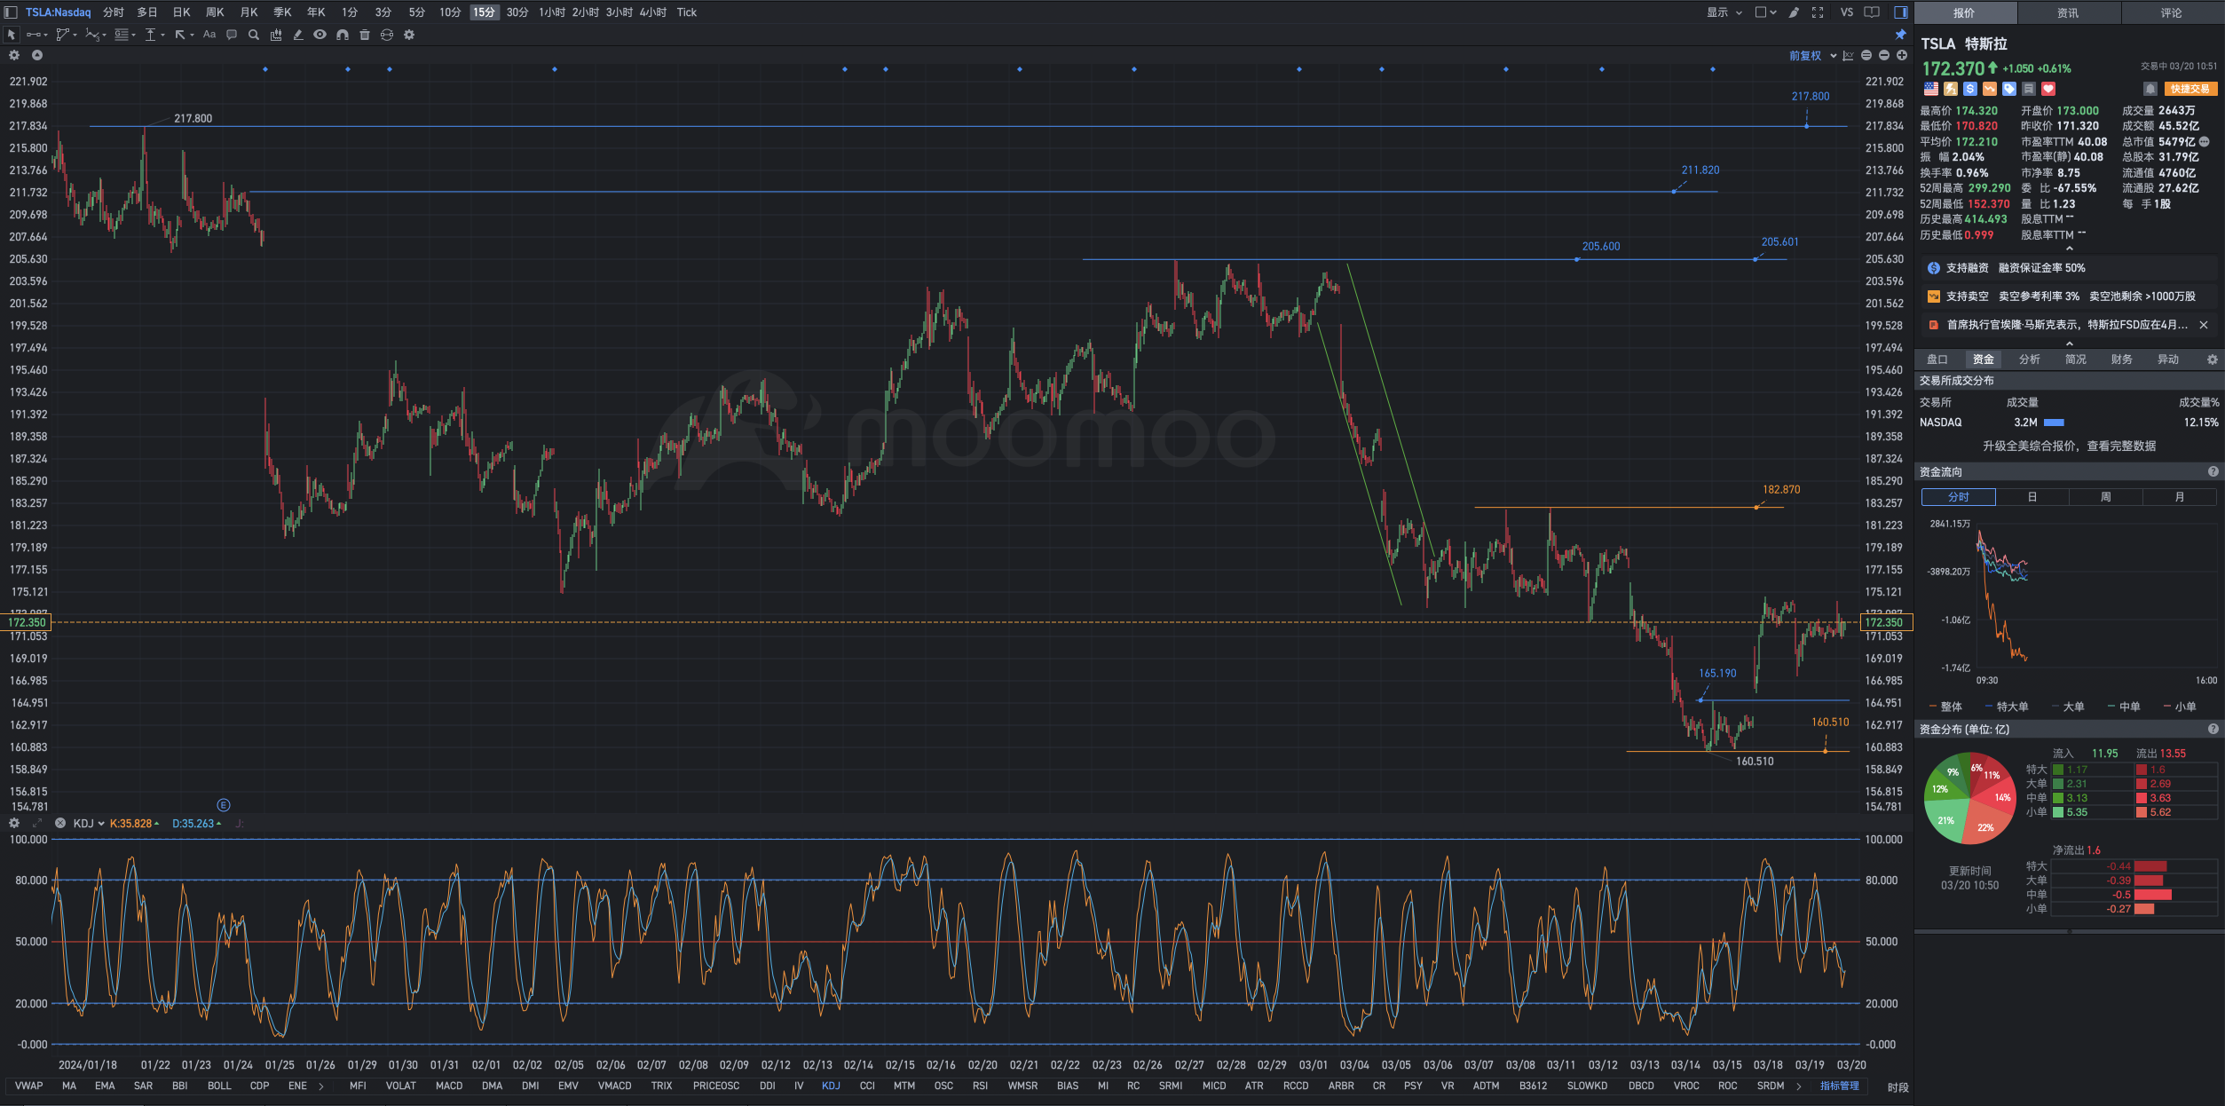This screenshot has height=1106, width=2225.
Task: Expand the KDJ indicator pane
Action: (x=37, y=823)
